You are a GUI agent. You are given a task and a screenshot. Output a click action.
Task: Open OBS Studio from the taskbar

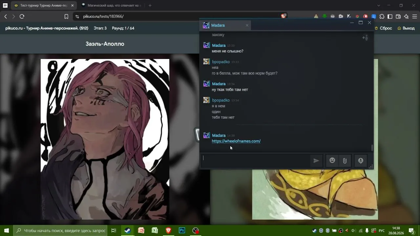coord(196,230)
